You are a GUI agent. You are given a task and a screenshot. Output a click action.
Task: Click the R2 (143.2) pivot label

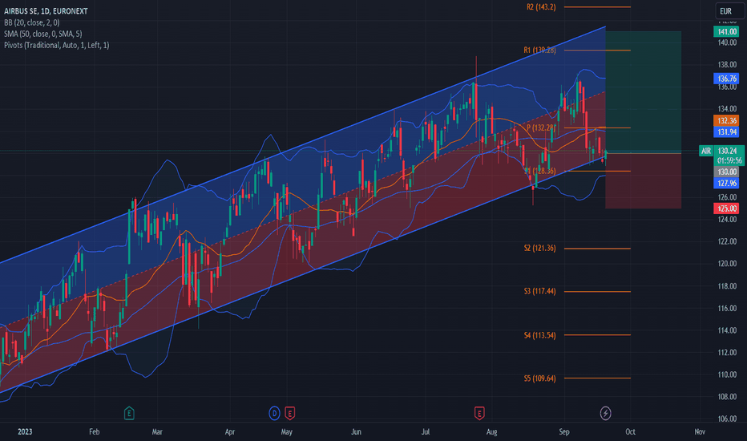point(541,7)
